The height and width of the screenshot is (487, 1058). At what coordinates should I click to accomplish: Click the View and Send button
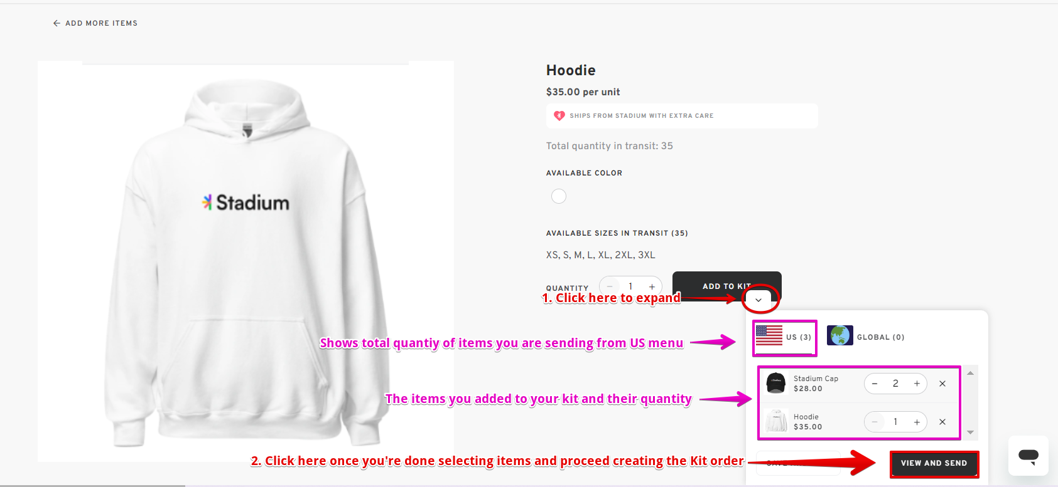pyautogui.click(x=934, y=463)
